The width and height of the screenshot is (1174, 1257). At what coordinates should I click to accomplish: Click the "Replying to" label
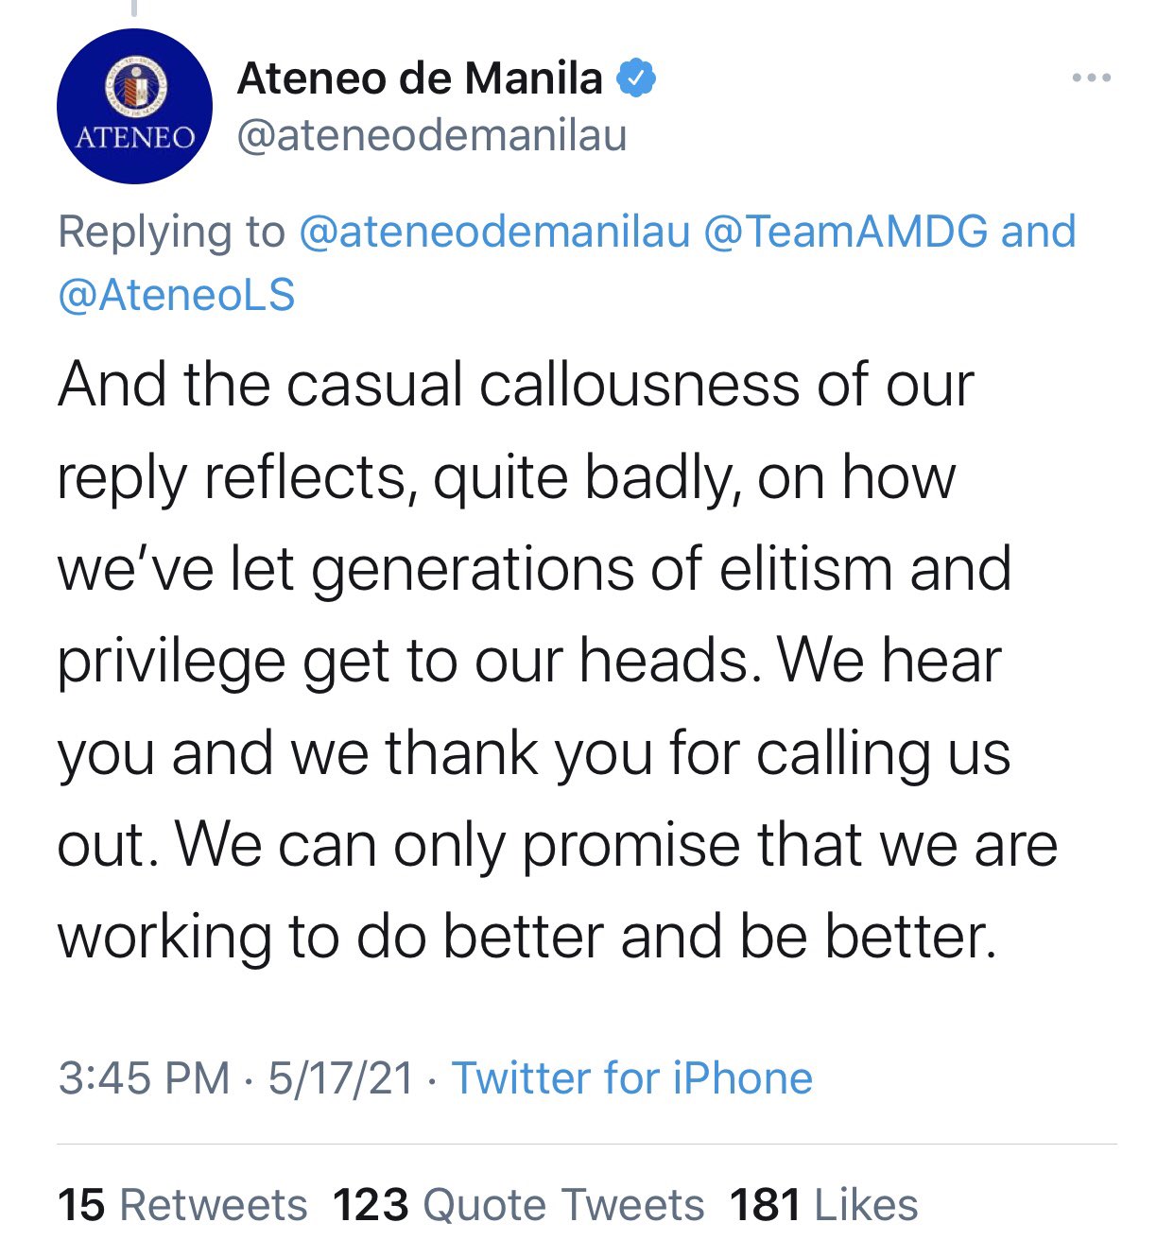click(x=171, y=232)
